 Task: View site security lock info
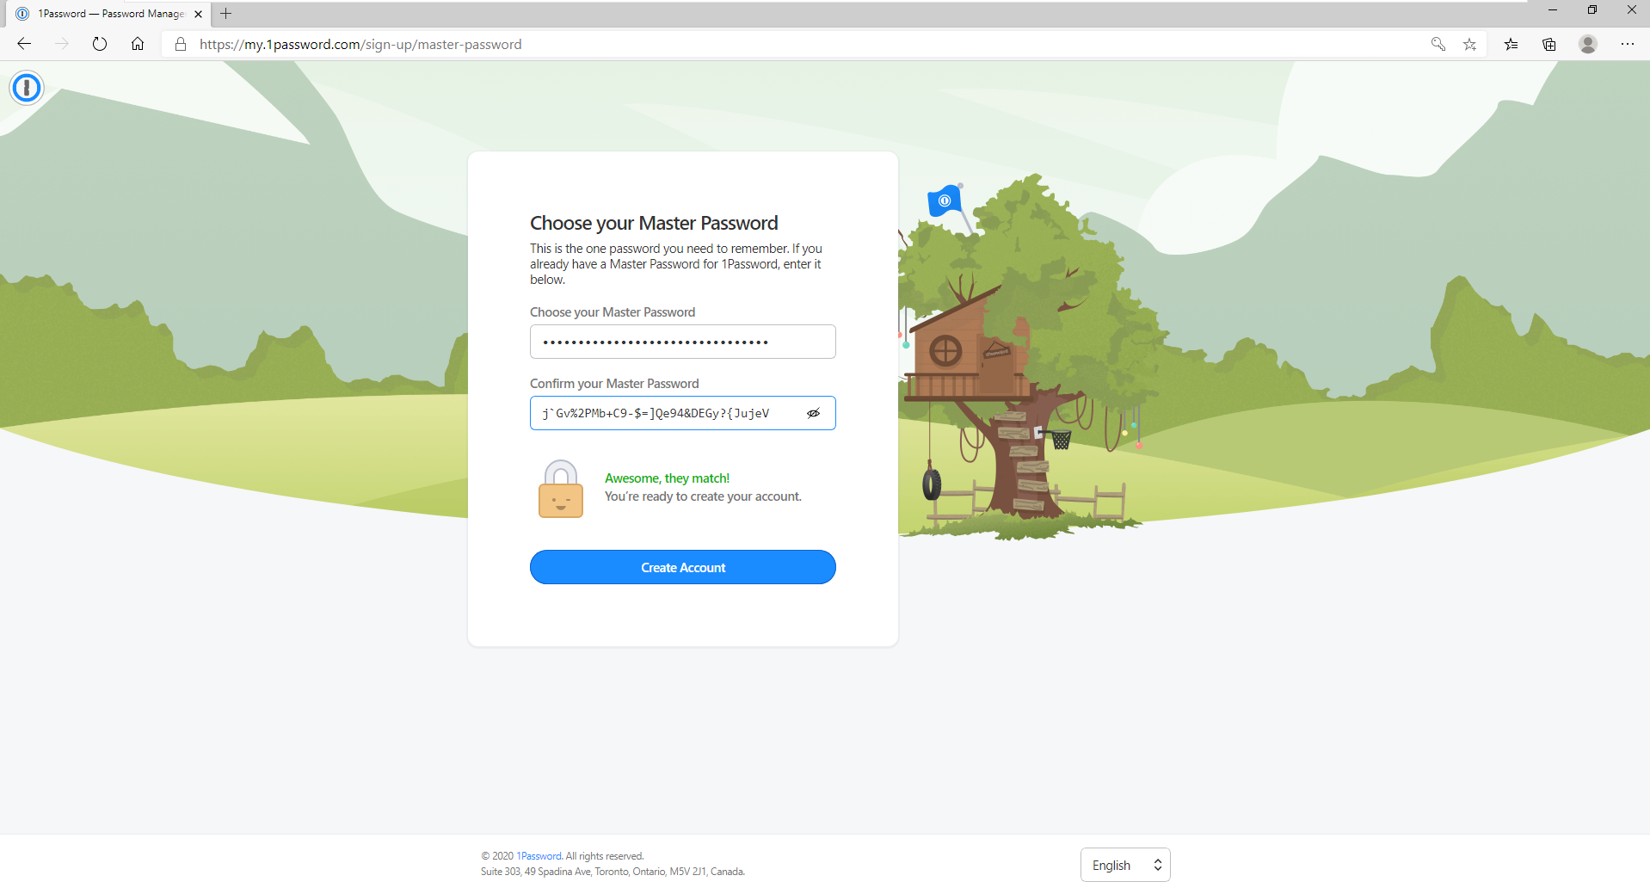point(181,44)
